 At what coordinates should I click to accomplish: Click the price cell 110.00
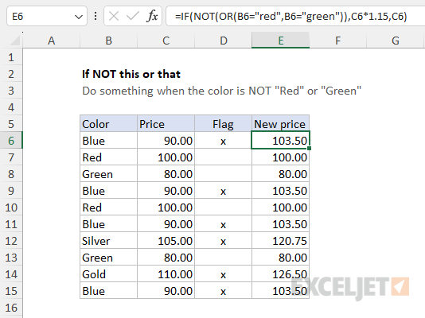coord(166,274)
